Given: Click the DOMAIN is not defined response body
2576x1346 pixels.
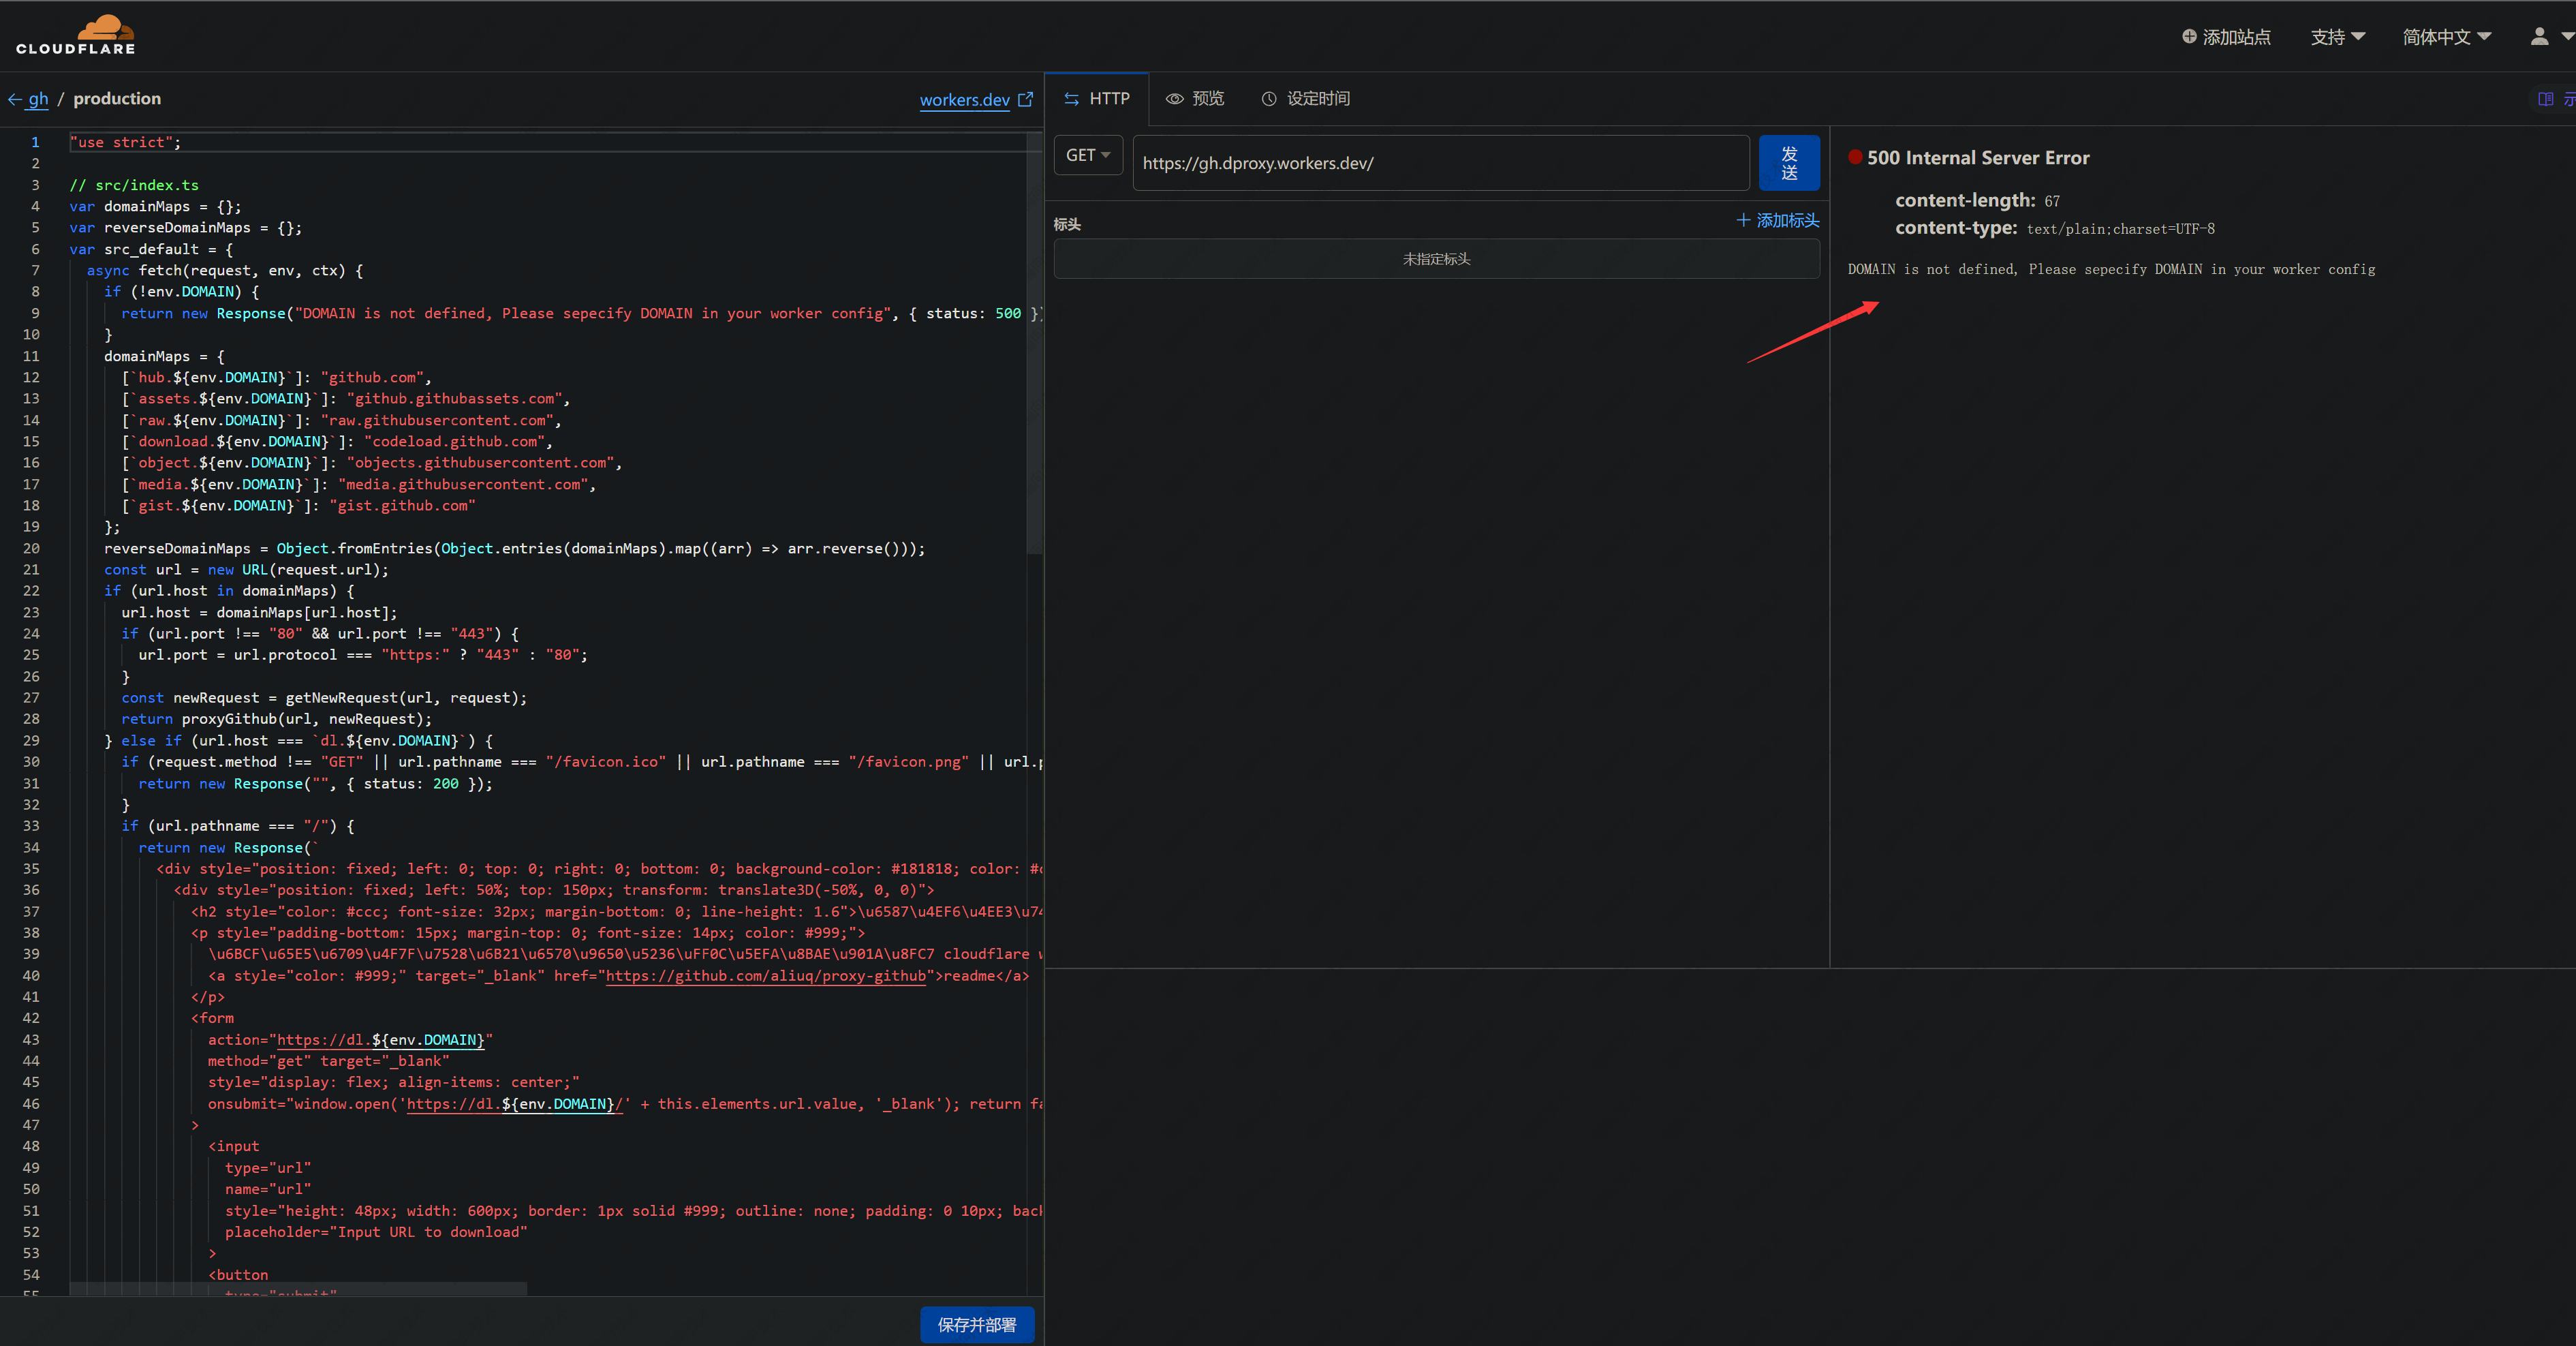Looking at the screenshot, I should [x=2111, y=269].
